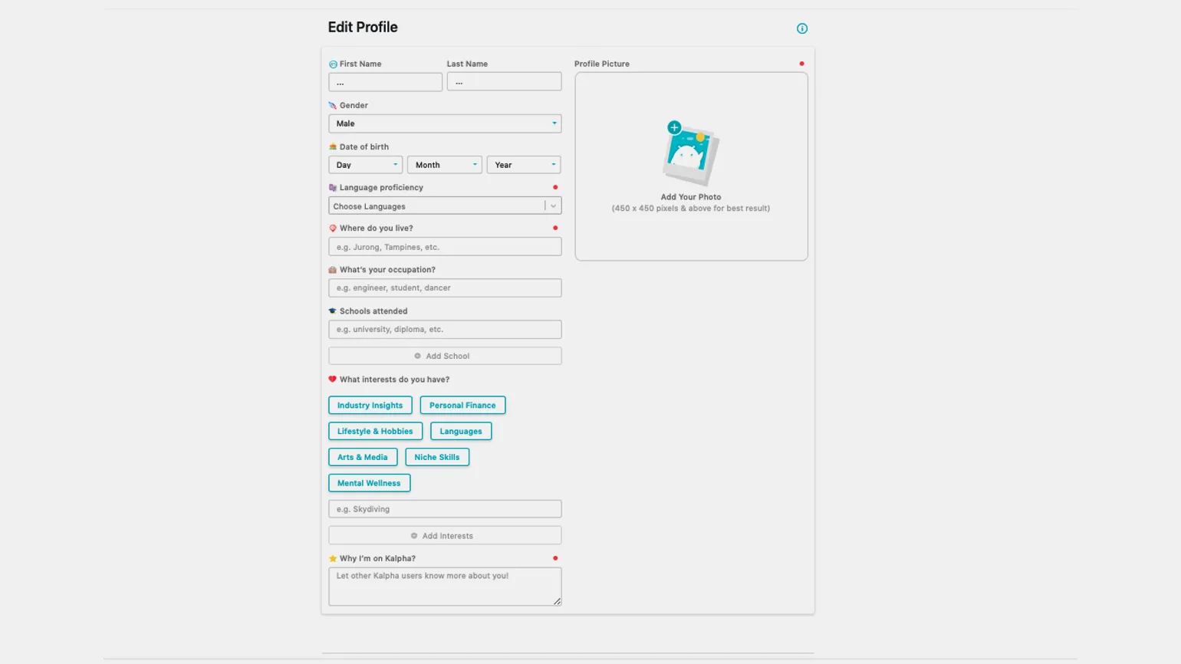Click the heart icon beside interests question
The width and height of the screenshot is (1181, 664).
333,380
